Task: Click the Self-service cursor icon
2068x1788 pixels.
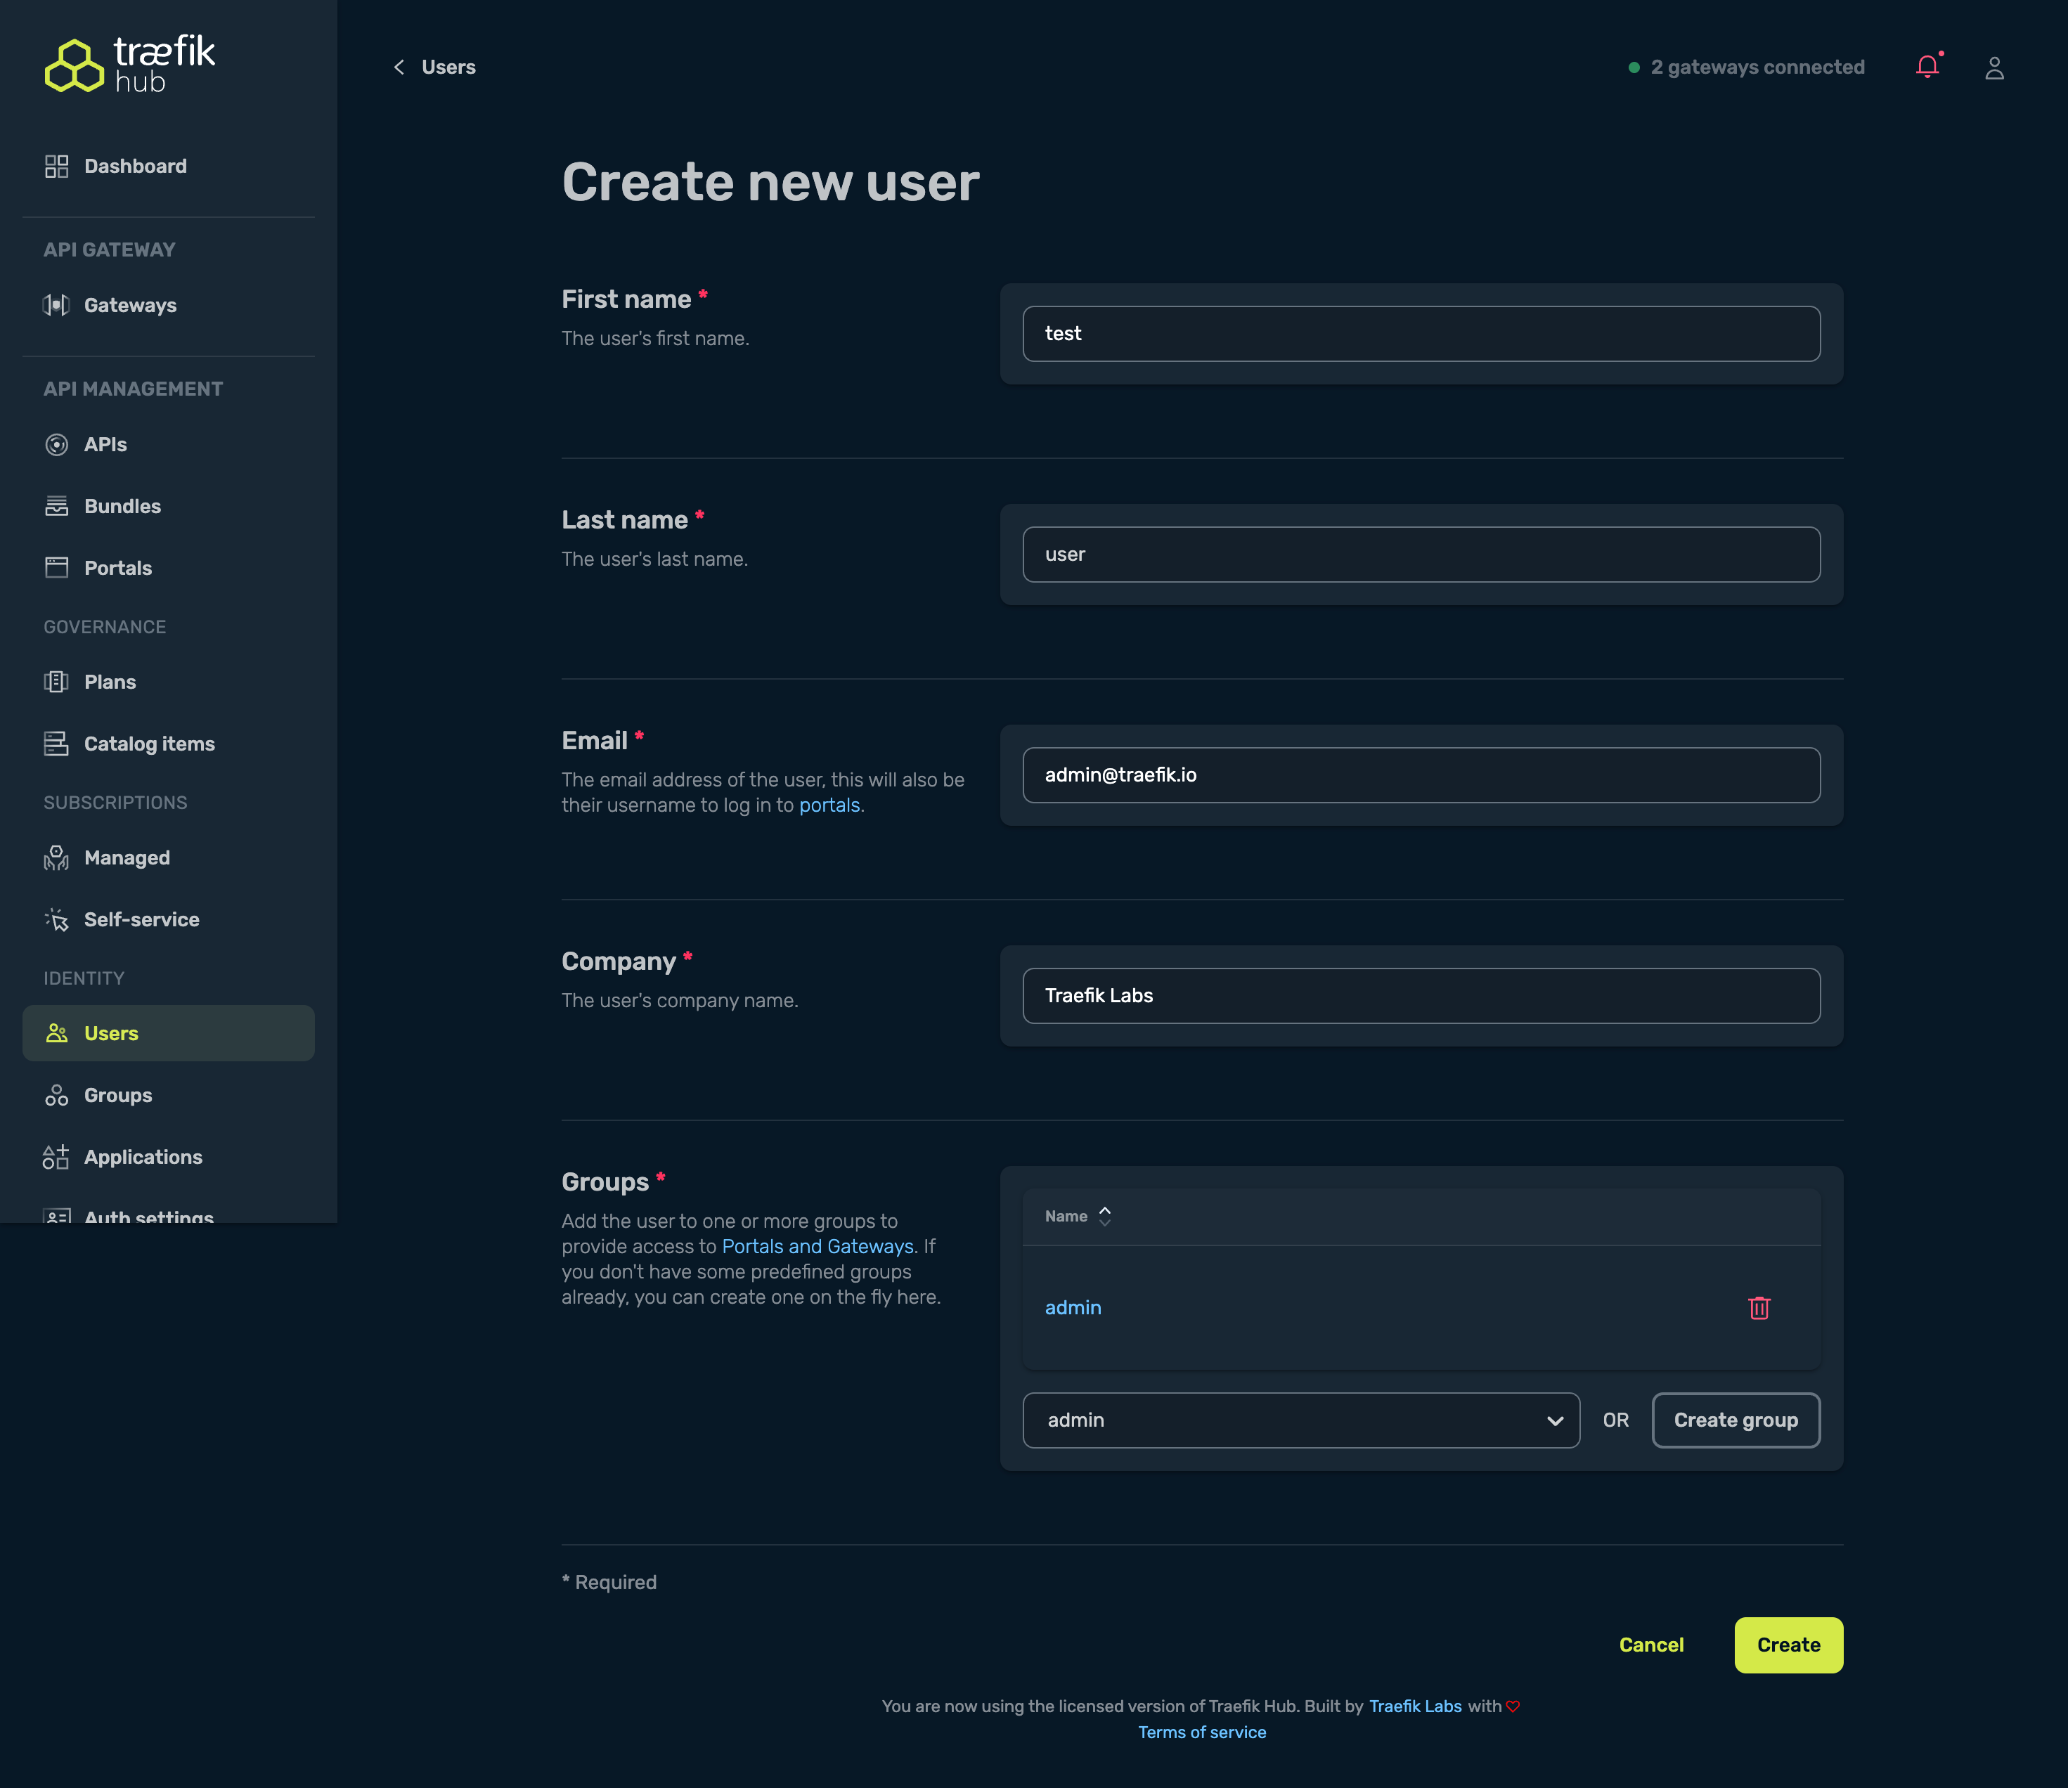Action: point(57,920)
